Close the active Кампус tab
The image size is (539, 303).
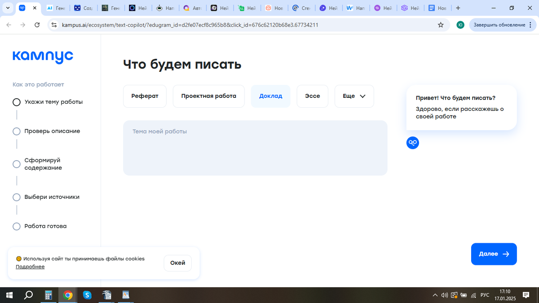[x=35, y=8]
